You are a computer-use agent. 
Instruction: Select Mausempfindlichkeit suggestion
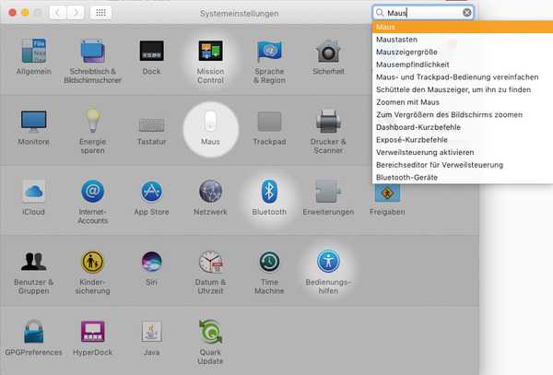[x=463, y=64]
